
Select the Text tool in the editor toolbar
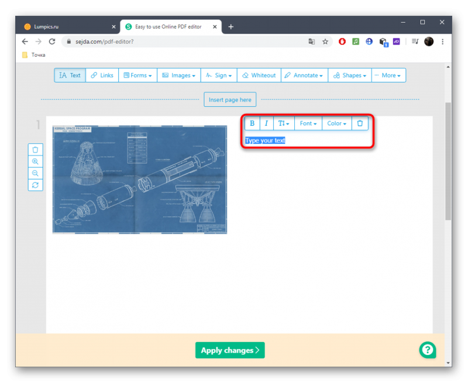(x=70, y=75)
